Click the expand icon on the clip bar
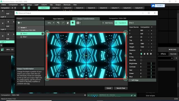Viewport: 179px width, 101px height. coord(132,95)
